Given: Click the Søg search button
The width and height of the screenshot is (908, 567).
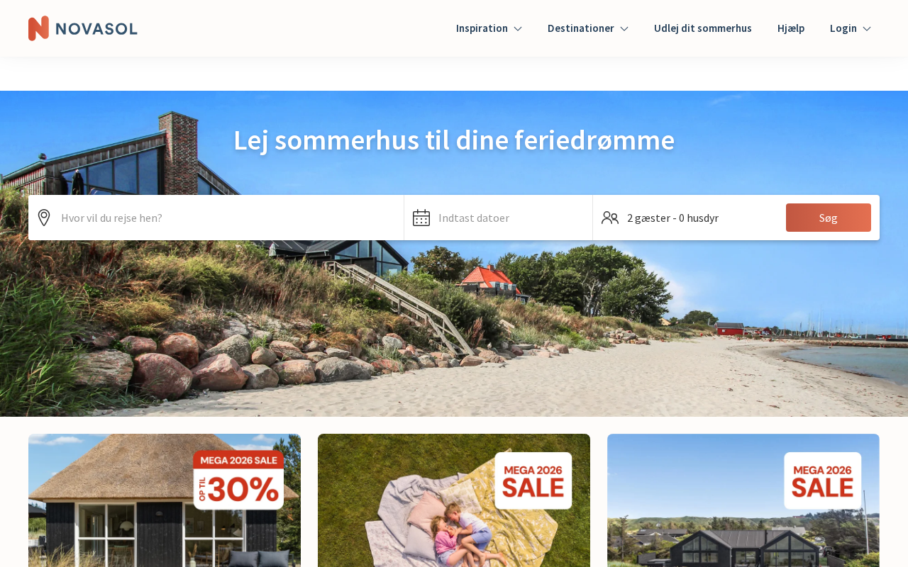Looking at the screenshot, I should [829, 218].
